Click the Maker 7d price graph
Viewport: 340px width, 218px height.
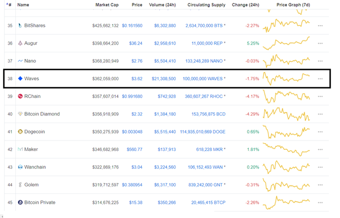click(286, 149)
